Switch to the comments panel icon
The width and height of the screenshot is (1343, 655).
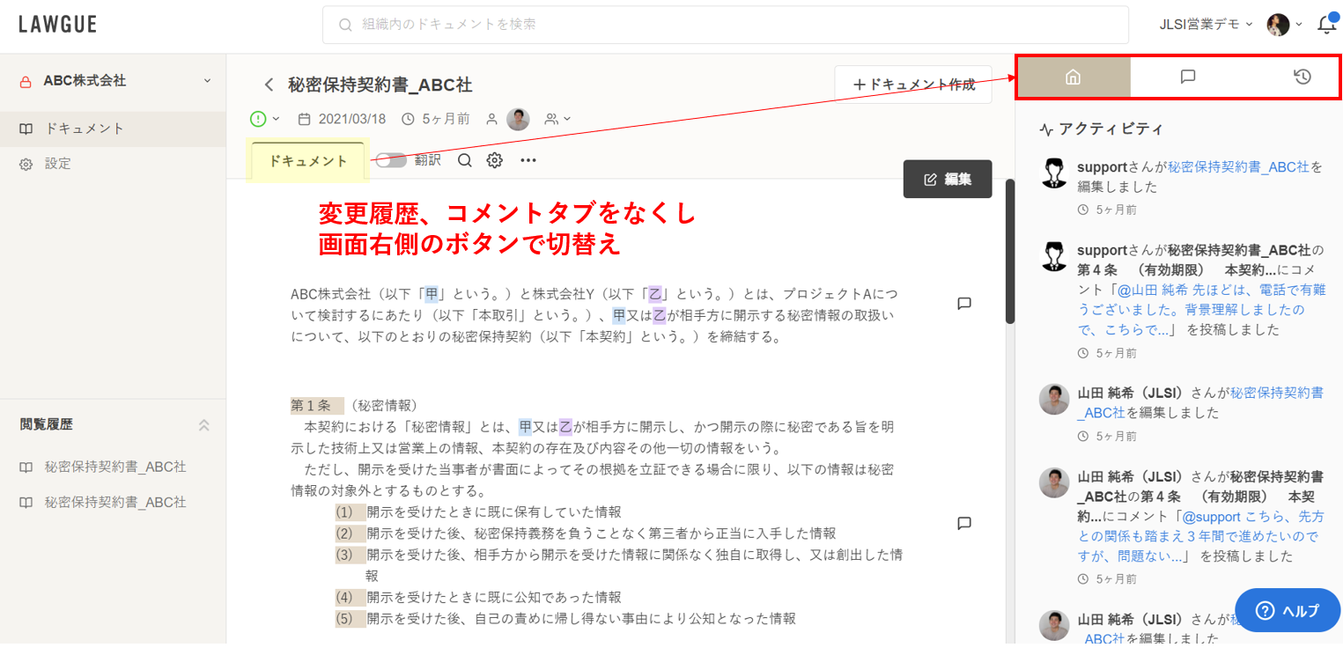(x=1187, y=77)
